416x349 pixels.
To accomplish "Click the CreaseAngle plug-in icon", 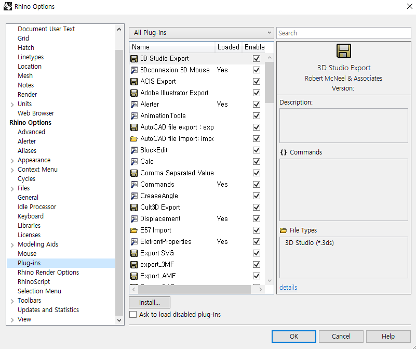I will coord(134,196).
